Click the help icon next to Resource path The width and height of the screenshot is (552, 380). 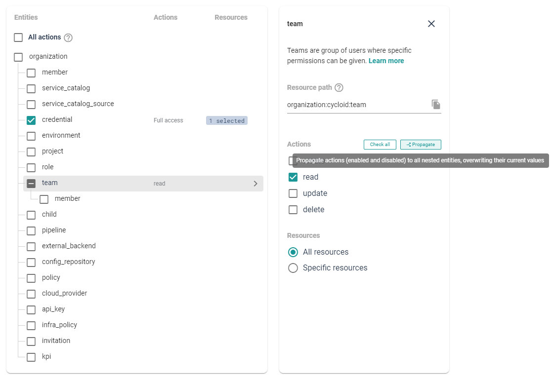pyautogui.click(x=339, y=88)
